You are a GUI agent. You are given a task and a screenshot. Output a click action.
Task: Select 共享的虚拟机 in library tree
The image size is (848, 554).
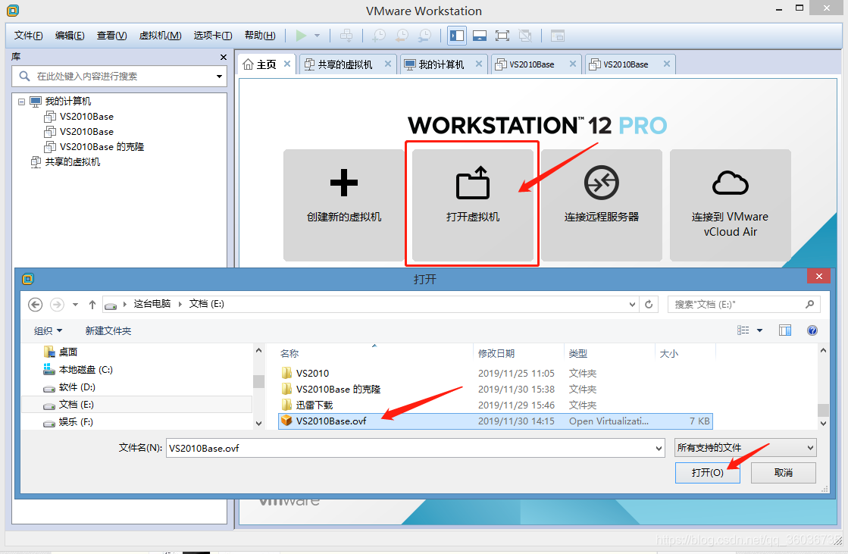pos(73,161)
